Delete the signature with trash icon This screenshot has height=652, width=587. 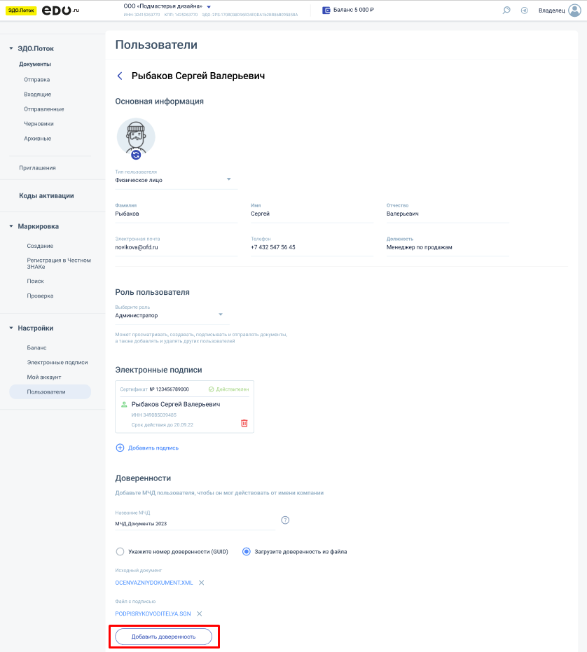[x=244, y=423]
